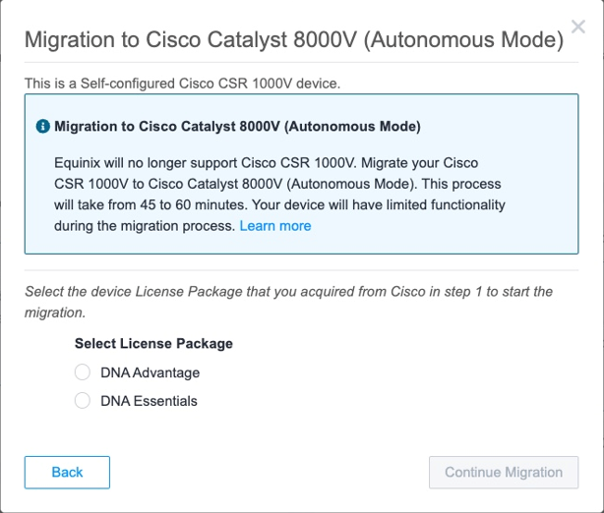Viewport: 604px width, 513px height.
Task: Click the during the migration process text
Action: click(145, 226)
